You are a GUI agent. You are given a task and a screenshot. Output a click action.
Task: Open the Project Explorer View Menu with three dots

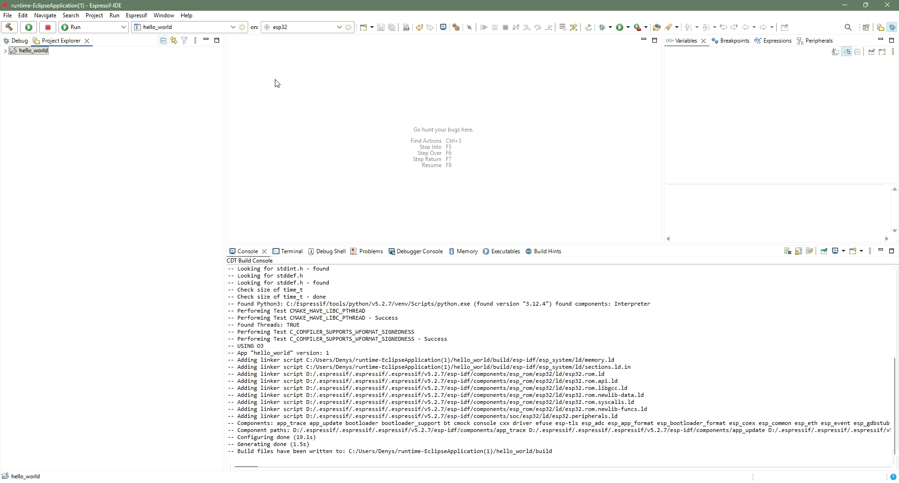coord(195,41)
